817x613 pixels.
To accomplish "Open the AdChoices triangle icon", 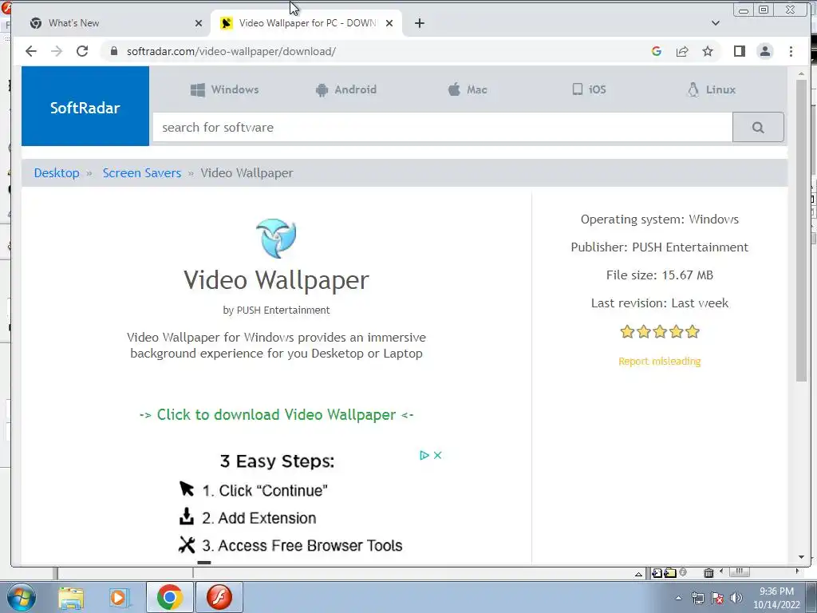I will tap(424, 455).
